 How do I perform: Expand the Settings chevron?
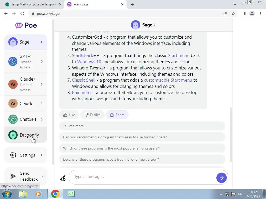(x=42, y=155)
